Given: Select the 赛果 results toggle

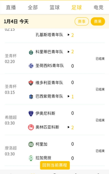Looking at the screenshot, I should tap(98, 22).
